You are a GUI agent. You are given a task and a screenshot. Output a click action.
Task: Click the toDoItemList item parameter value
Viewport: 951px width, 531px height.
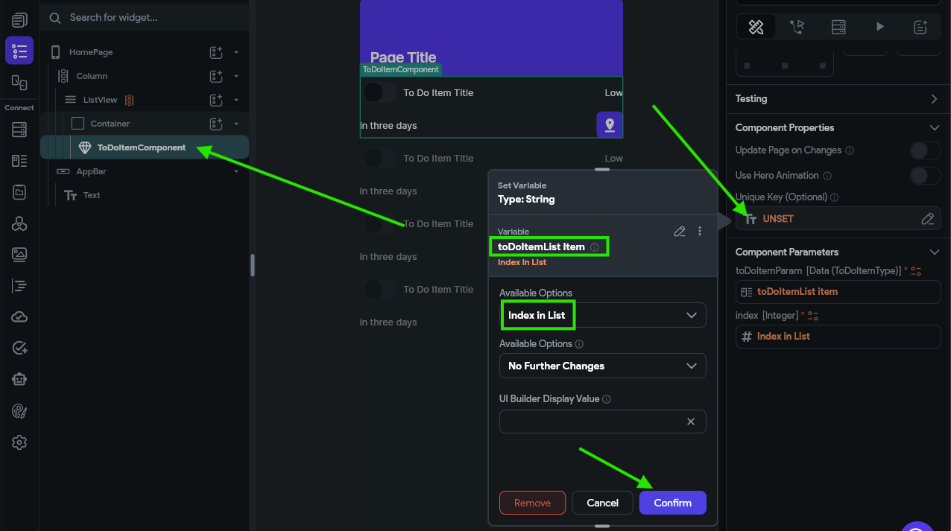click(838, 292)
